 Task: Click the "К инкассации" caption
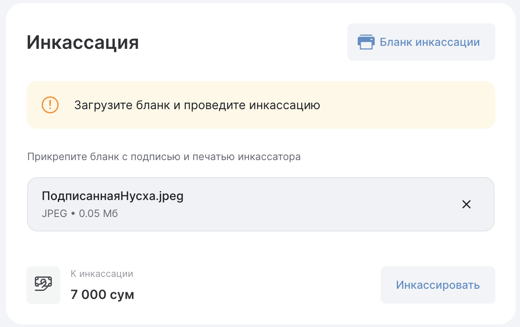coord(102,274)
